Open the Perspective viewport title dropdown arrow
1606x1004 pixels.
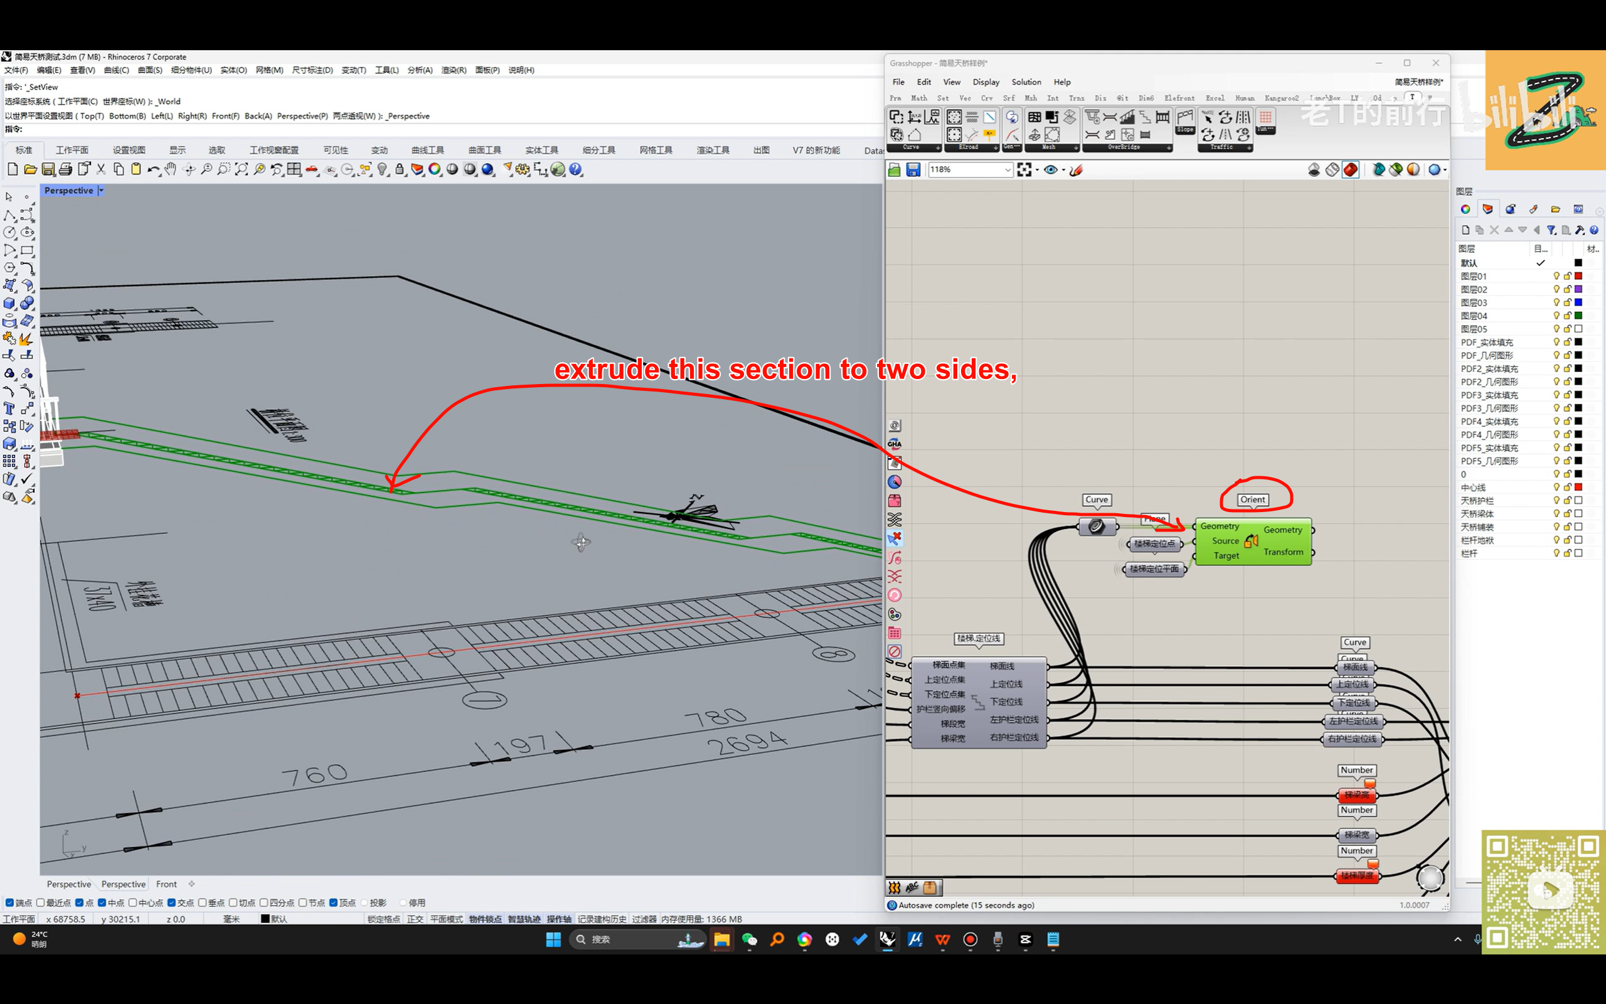click(101, 191)
